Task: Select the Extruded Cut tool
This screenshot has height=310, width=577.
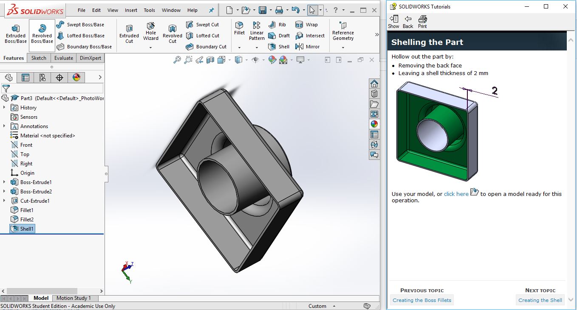Action: 129,34
